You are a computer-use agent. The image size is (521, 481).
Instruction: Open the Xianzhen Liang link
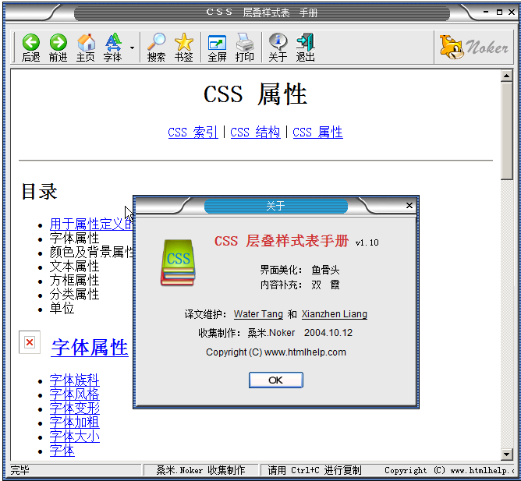coord(335,314)
